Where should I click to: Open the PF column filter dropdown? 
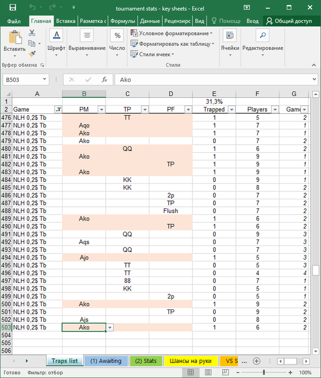pyautogui.click(x=188, y=110)
